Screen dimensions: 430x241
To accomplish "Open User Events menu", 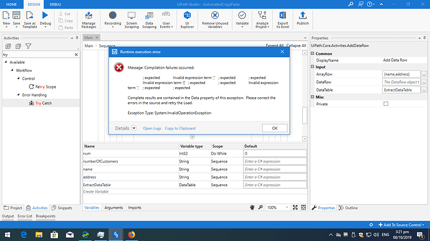I will (166, 20).
